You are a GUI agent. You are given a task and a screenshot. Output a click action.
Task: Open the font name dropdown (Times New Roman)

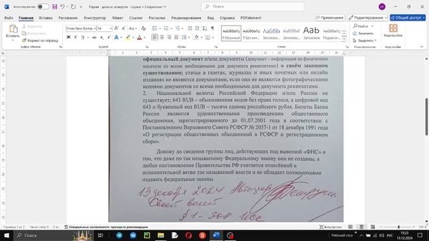coord(95,28)
